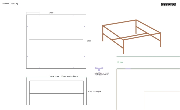The width and height of the screenshot is (180, 110).
Task: Select the 1098 dimension above the top view
Action: (x=51, y=13)
